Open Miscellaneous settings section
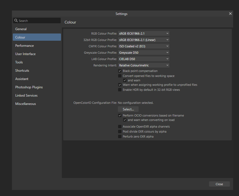Viewport: 239px width, 196px height. click(37, 104)
